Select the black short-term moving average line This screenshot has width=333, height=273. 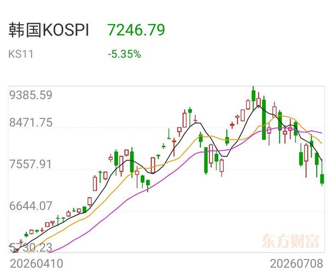coord(106,187)
